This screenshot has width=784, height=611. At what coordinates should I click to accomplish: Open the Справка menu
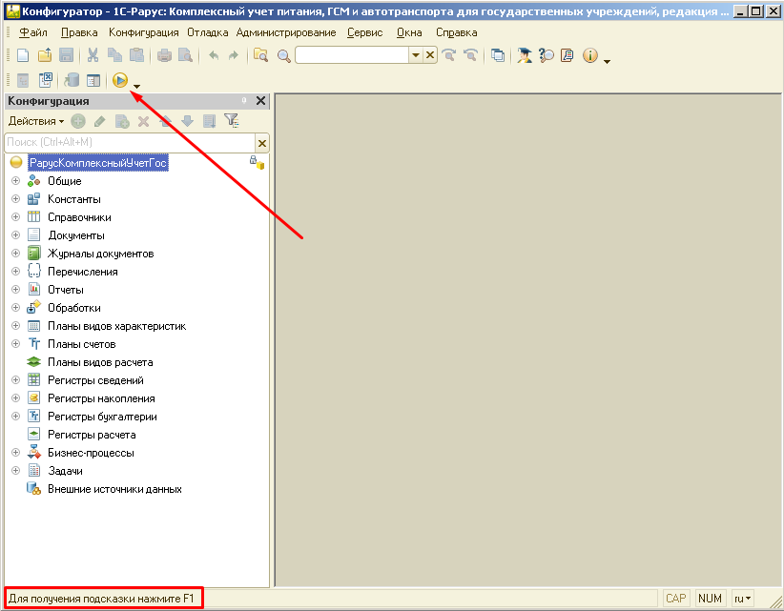coord(457,32)
